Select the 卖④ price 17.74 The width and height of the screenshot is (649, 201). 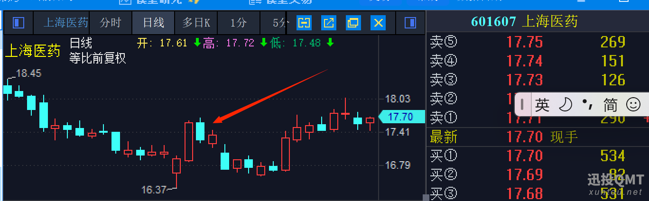click(525, 61)
